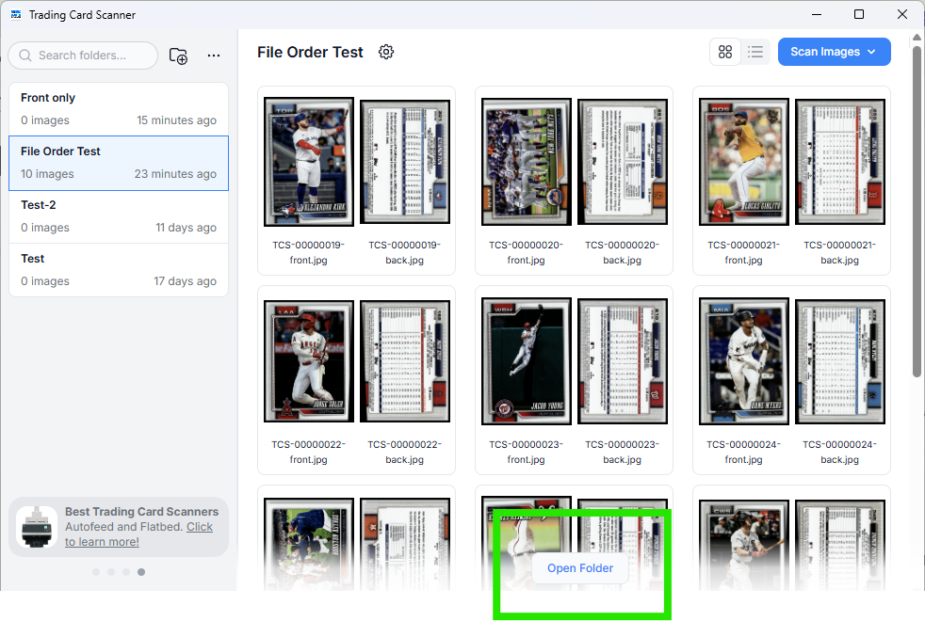Click the scrollbar up arrow
The image size is (925, 621).
click(917, 37)
